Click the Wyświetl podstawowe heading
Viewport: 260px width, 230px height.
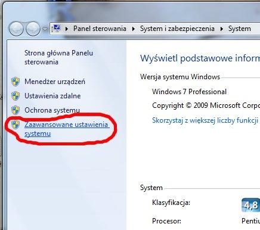(x=200, y=58)
